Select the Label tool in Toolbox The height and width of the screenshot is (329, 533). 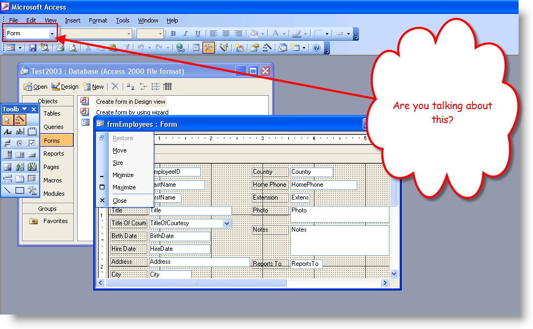pyautogui.click(x=7, y=132)
